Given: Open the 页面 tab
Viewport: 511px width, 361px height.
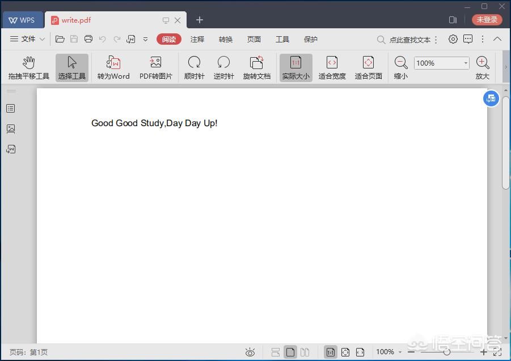Looking at the screenshot, I should (254, 40).
